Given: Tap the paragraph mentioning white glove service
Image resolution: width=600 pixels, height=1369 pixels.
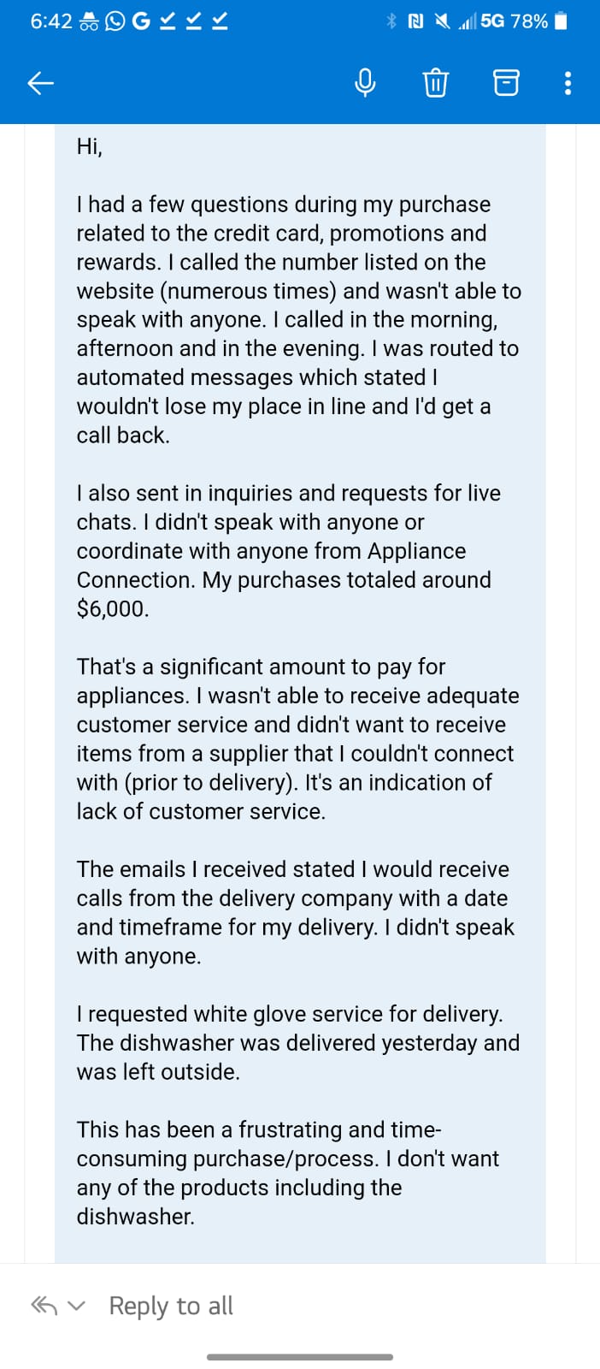Looking at the screenshot, I should click(x=298, y=1042).
